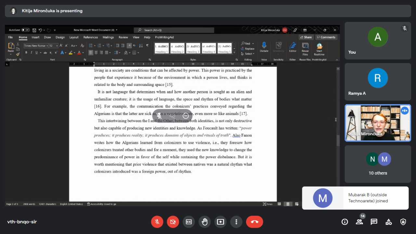416x234 pixels.
Task: Turn on captions in Meet
Action: pos(189,222)
